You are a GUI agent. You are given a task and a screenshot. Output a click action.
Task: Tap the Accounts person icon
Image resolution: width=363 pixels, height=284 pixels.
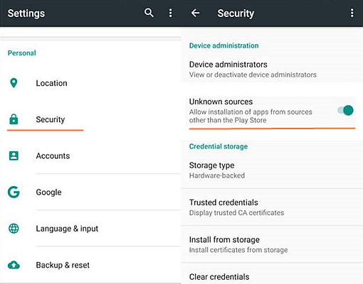pyautogui.click(x=14, y=155)
